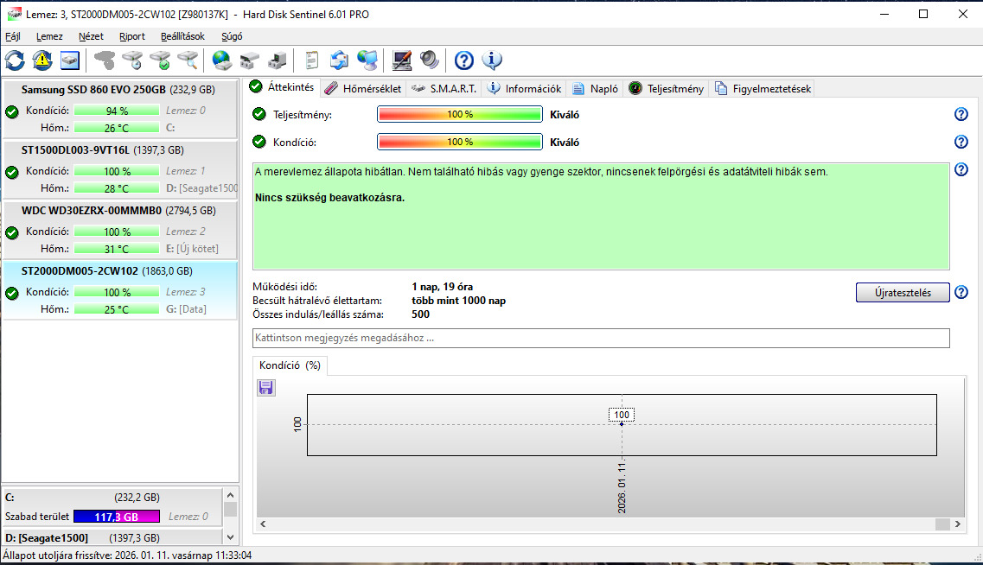This screenshot has height=565, width=983.
Task: Click the C: (232,2 GB) volume entry
Action: pyautogui.click(x=113, y=507)
